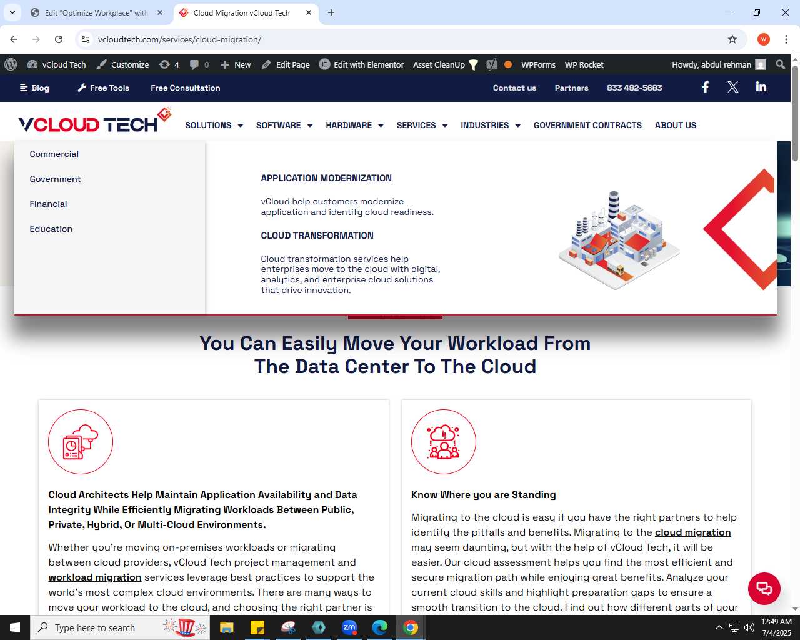Open File Explorer from taskbar
The image size is (800, 640).
[x=226, y=627]
